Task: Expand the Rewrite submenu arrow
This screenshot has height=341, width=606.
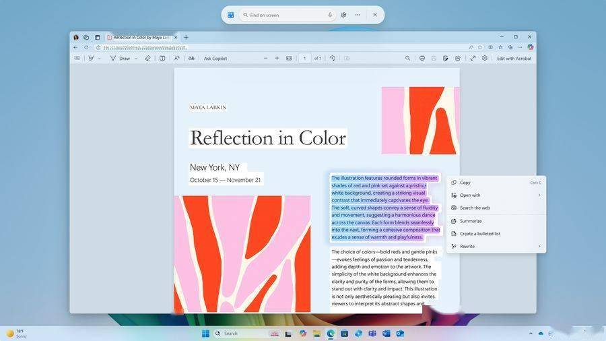Action: click(539, 246)
